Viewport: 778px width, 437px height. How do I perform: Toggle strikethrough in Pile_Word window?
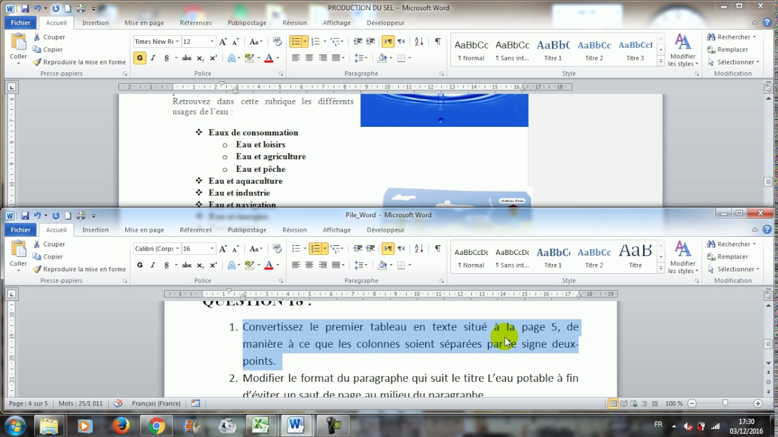click(187, 265)
